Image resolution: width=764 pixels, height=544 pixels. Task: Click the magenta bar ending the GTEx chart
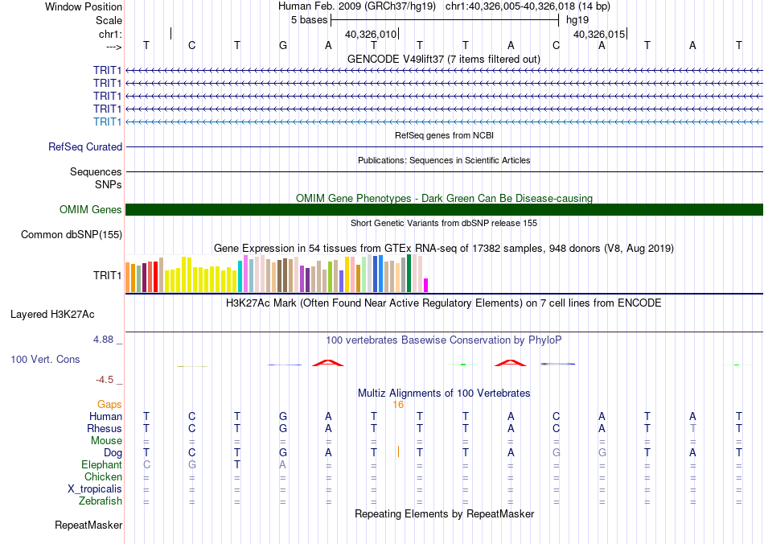[x=426, y=285]
